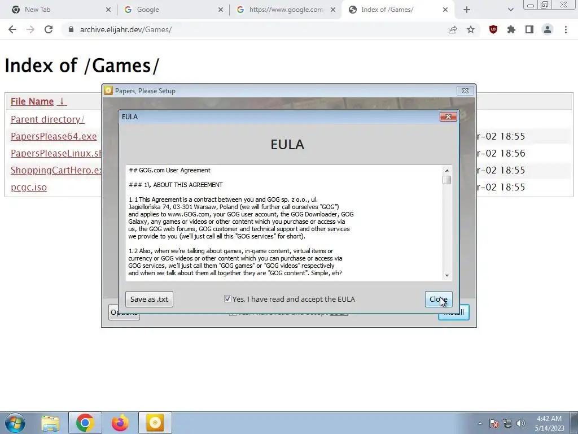Viewport: 578px width, 434px height.
Task: Click the network tray icon
Action: [507, 423]
